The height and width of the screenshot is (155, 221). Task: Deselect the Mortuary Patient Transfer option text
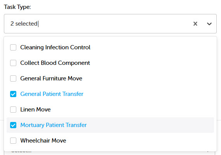[x=54, y=125]
